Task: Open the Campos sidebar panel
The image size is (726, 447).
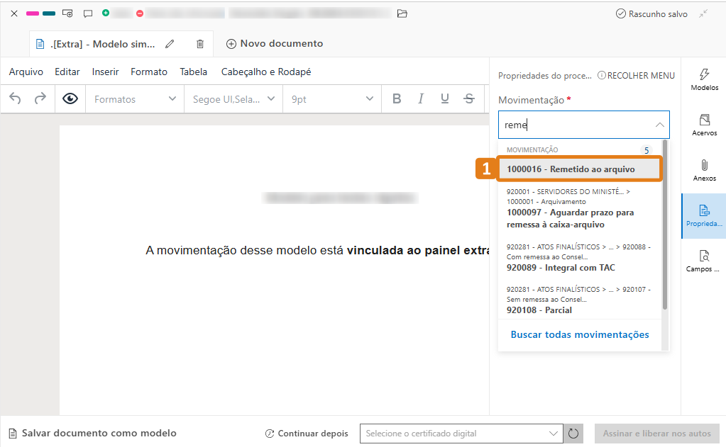Action: click(x=703, y=261)
